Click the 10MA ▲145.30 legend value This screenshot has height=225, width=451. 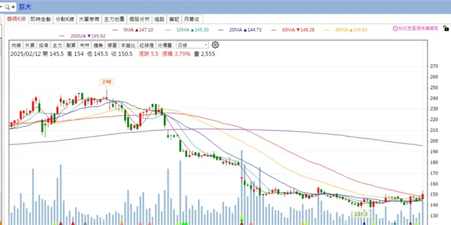[x=193, y=30]
